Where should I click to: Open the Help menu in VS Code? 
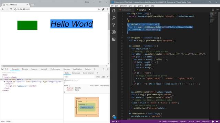point(153,6)
